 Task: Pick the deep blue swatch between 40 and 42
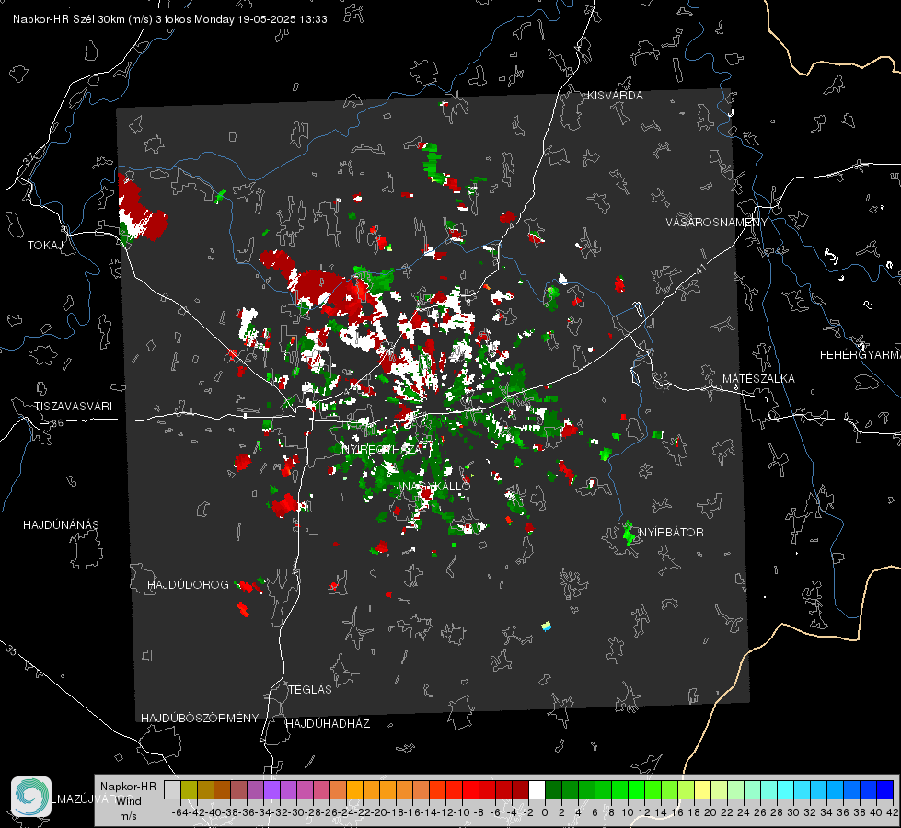884,789
